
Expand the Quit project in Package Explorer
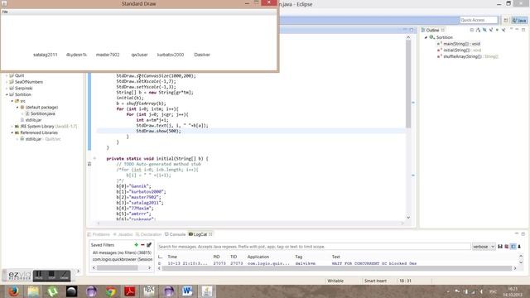coord(7,75)
